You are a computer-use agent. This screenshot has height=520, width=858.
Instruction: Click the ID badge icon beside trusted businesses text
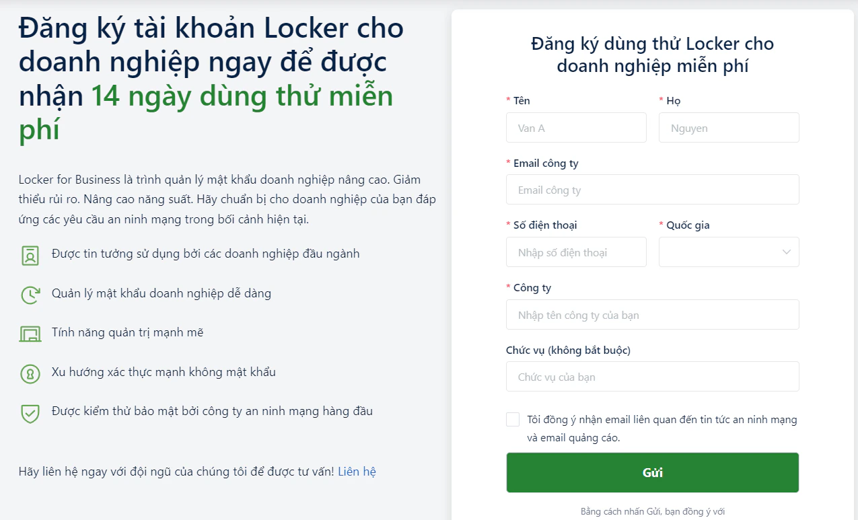point(30,254)
